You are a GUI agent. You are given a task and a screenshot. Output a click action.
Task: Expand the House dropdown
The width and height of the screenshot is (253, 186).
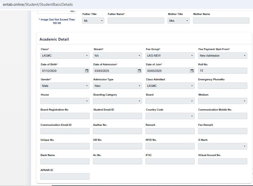tap(65, 101)
